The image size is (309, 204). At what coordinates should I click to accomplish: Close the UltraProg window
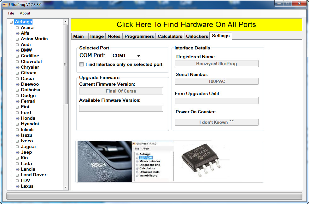299,3
